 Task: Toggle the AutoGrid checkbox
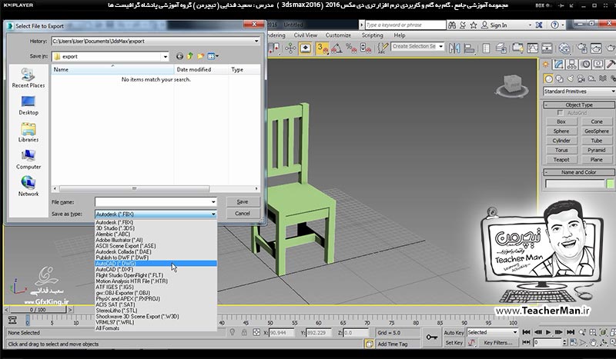pyautogui.click(x=561, y=113)
